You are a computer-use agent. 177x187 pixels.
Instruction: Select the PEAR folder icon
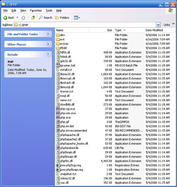58,48
